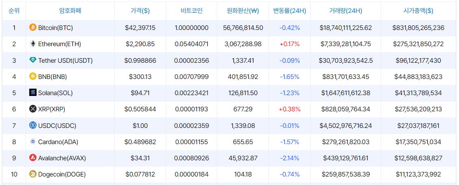Open the Solana(SOL) coin name
This screenshot has width=459, height=185.
point(55,93)
